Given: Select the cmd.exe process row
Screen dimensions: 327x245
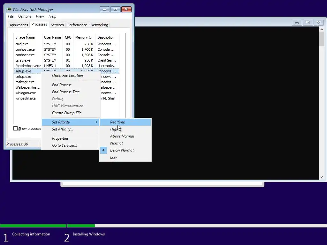Looking at the screenshot, I should pyautogui.click(x=66, y=44).
